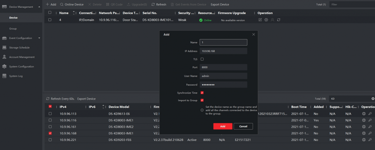Clear the KD search filter
375x150 pixels.
[373, 99]
